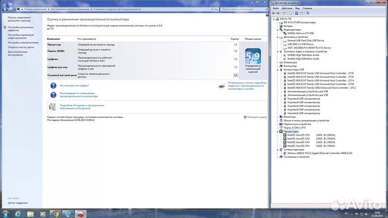Click Мониторы monitor category icon
This screenshot has height=218, width=388.
[x=281, y=117]
